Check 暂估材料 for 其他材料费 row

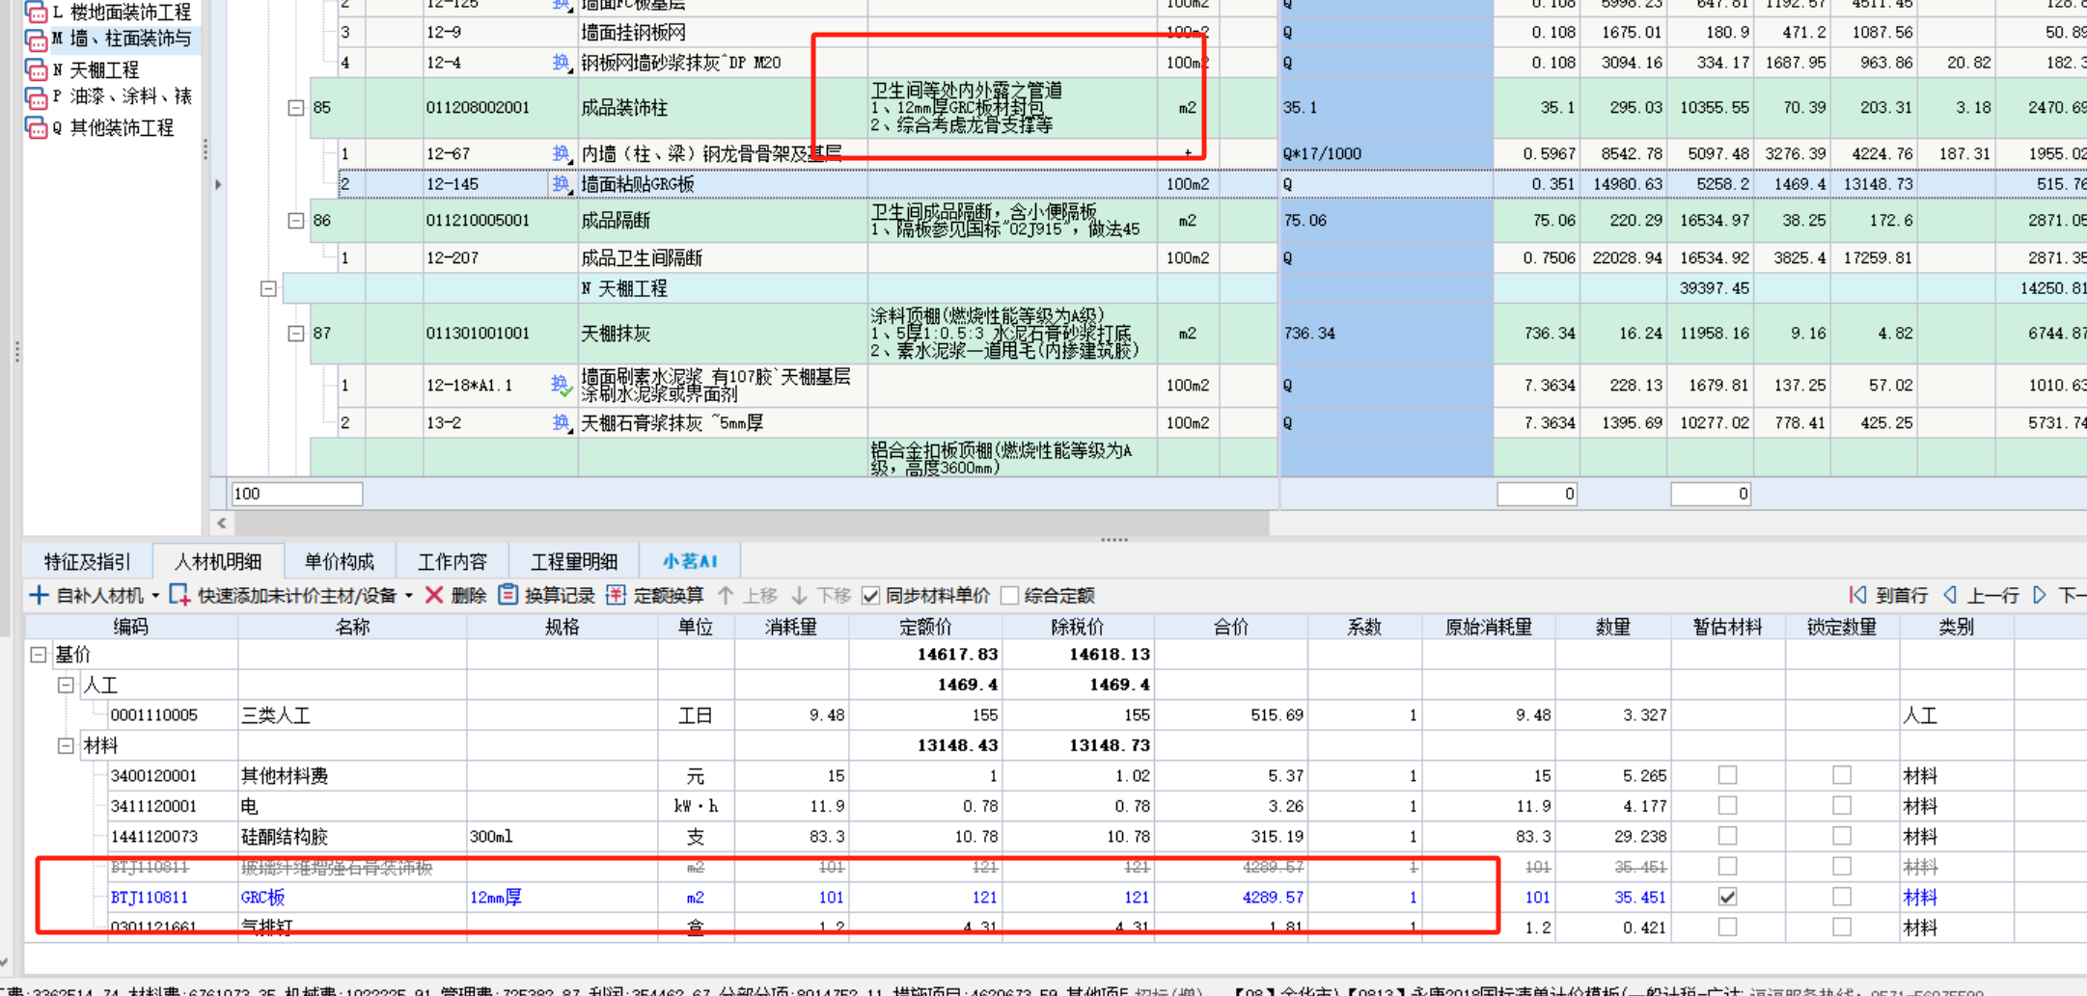coord(1727,775)
